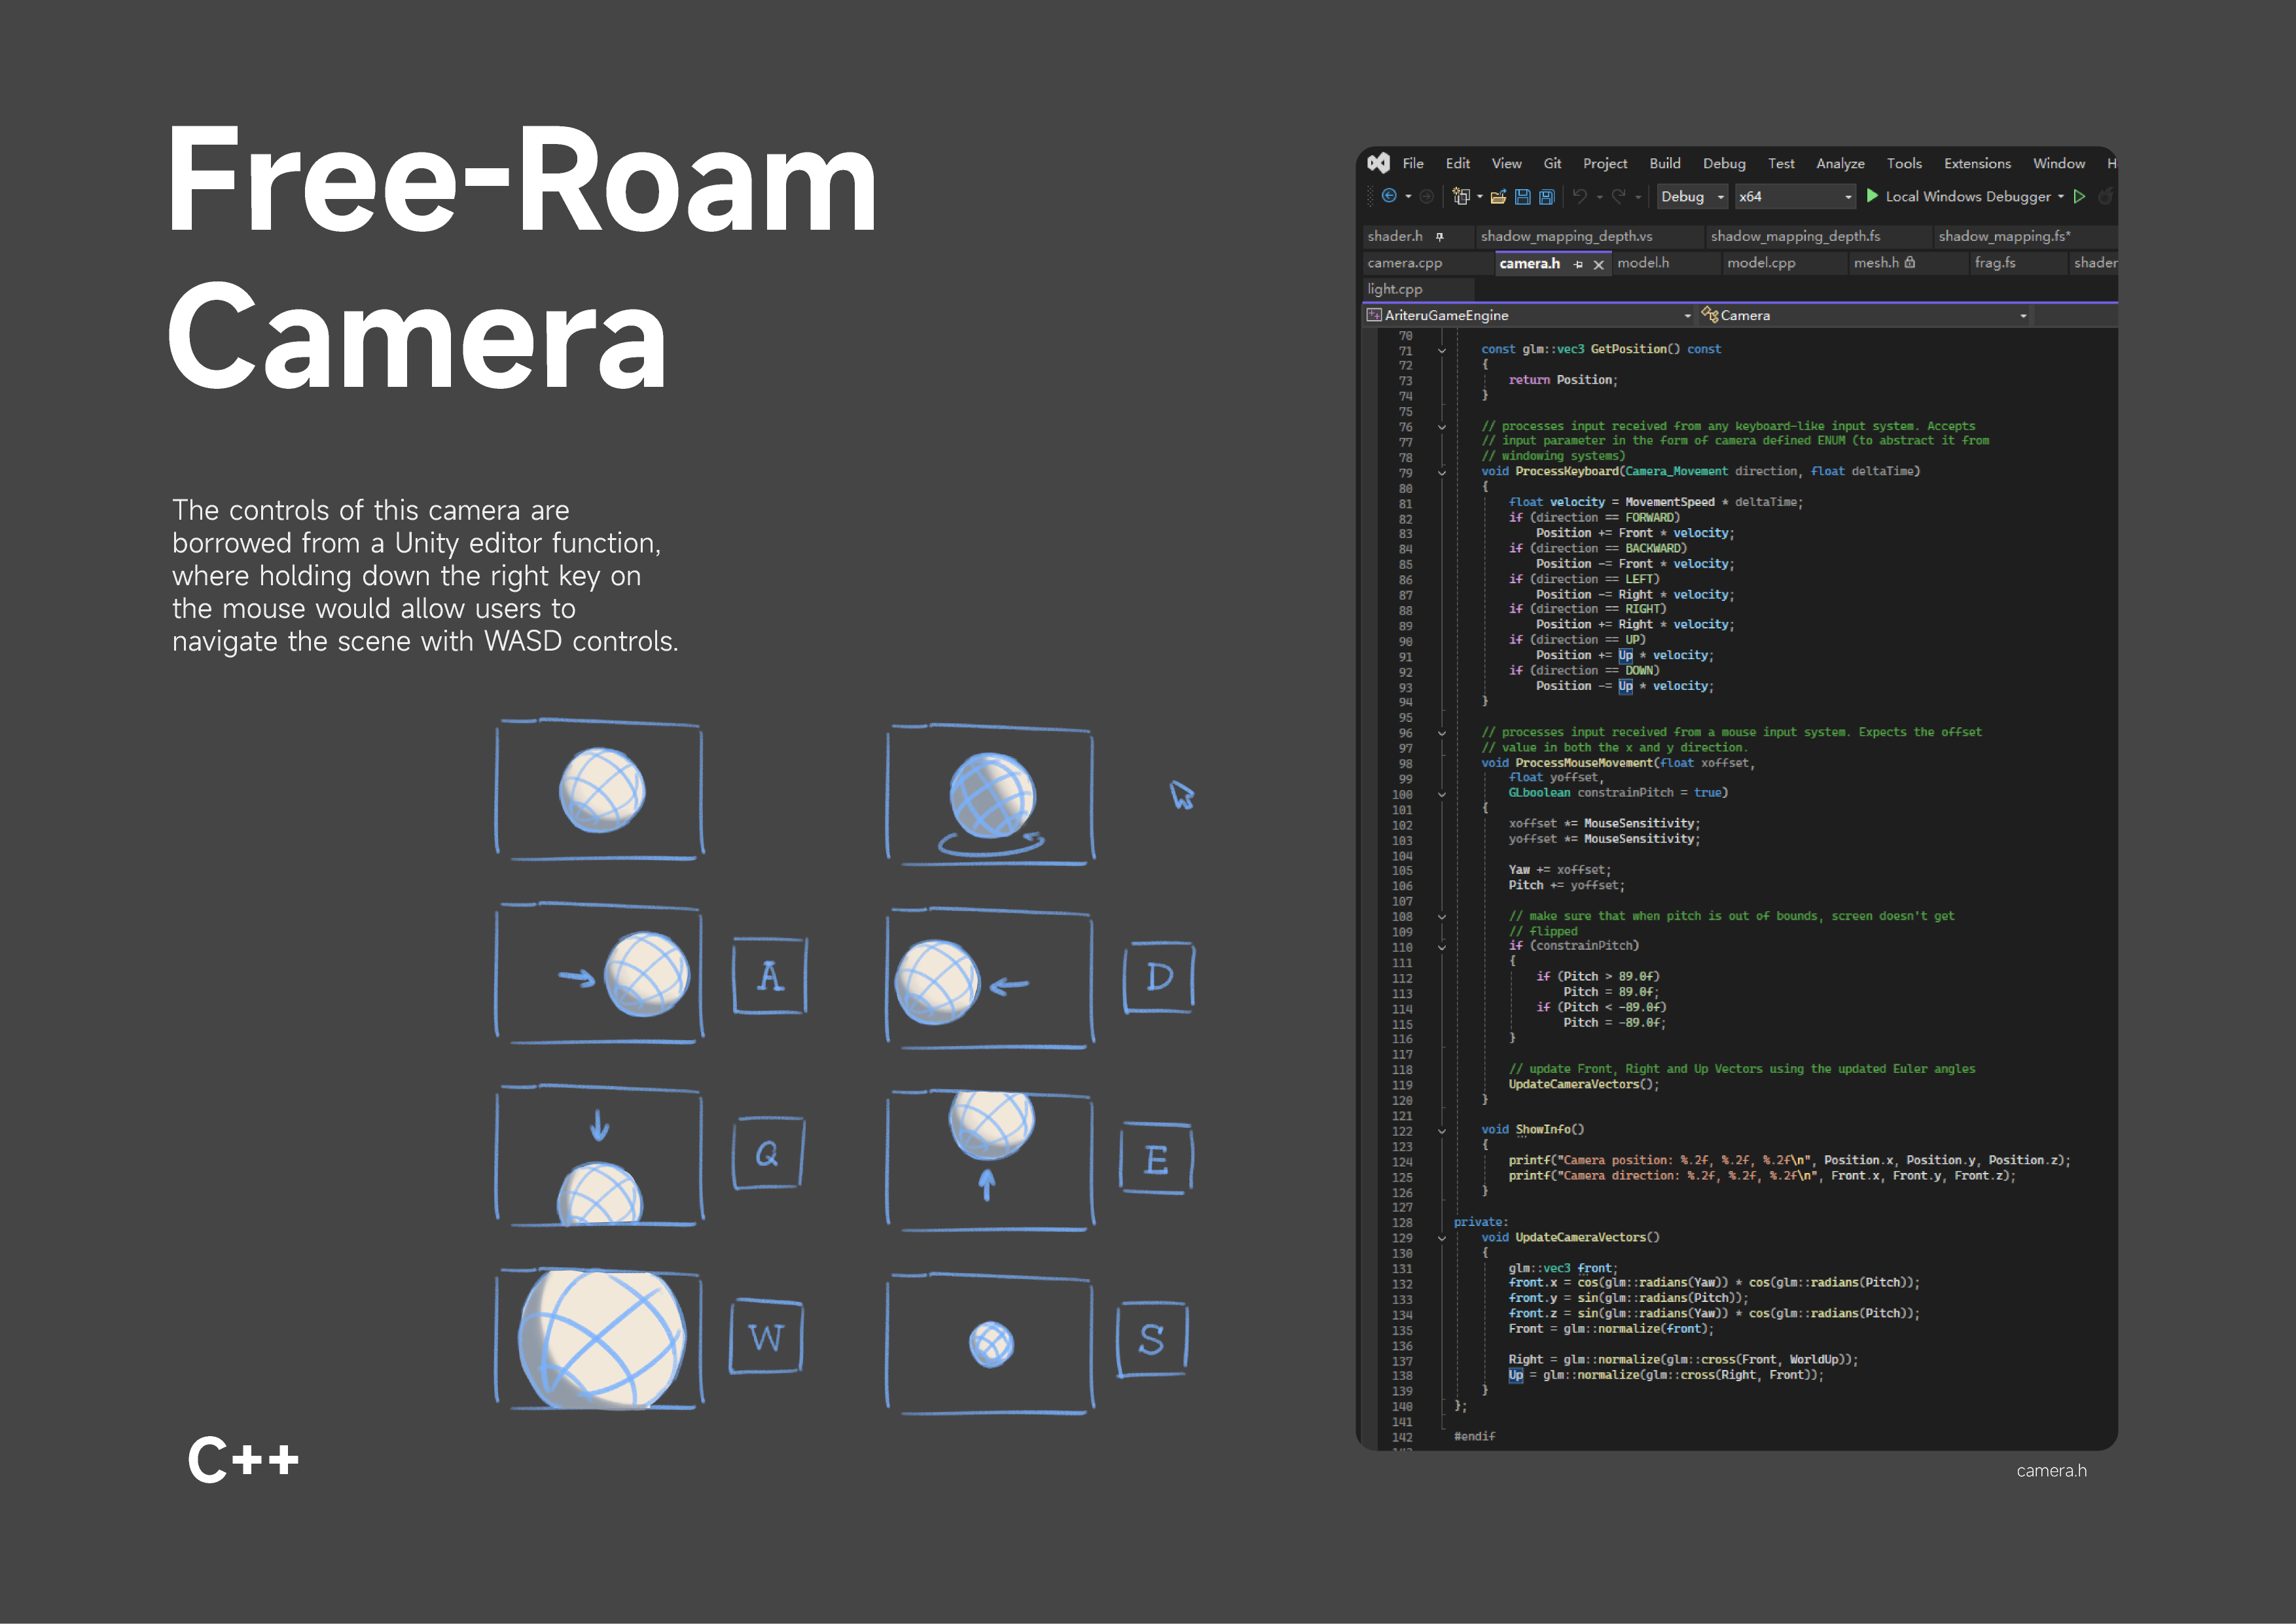This screenshot has width=2296, height=1624.
Task: Click the Undo icon
Action: [1580, 196]
